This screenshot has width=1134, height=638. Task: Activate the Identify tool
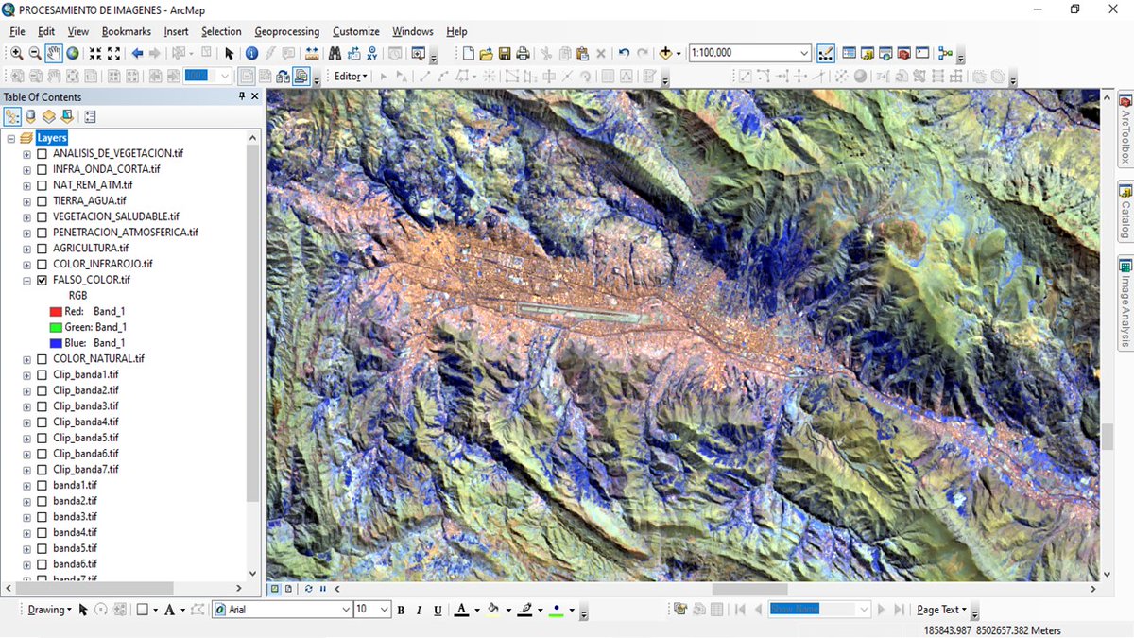tap(251, 54)
